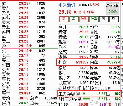This screenshot has width=123, height=106.
Task: Click 卖七 volume 2655
Action: click(41, 18)
